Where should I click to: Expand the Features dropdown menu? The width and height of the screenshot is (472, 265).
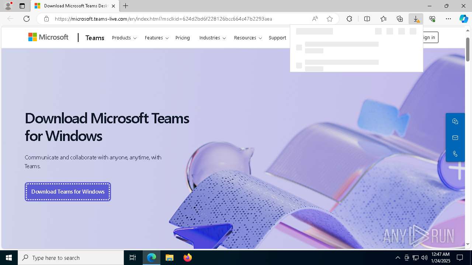click(x=157, y=38)
